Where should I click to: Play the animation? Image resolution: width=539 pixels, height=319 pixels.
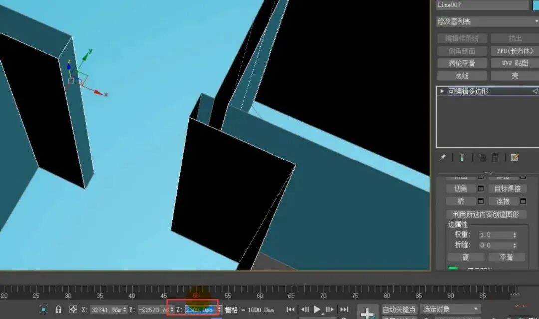317,309
